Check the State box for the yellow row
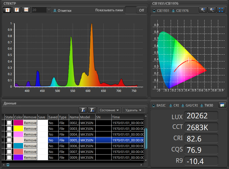Image resolution: width=229 pixels, height=169 pixels. click(x=9, y=129)
